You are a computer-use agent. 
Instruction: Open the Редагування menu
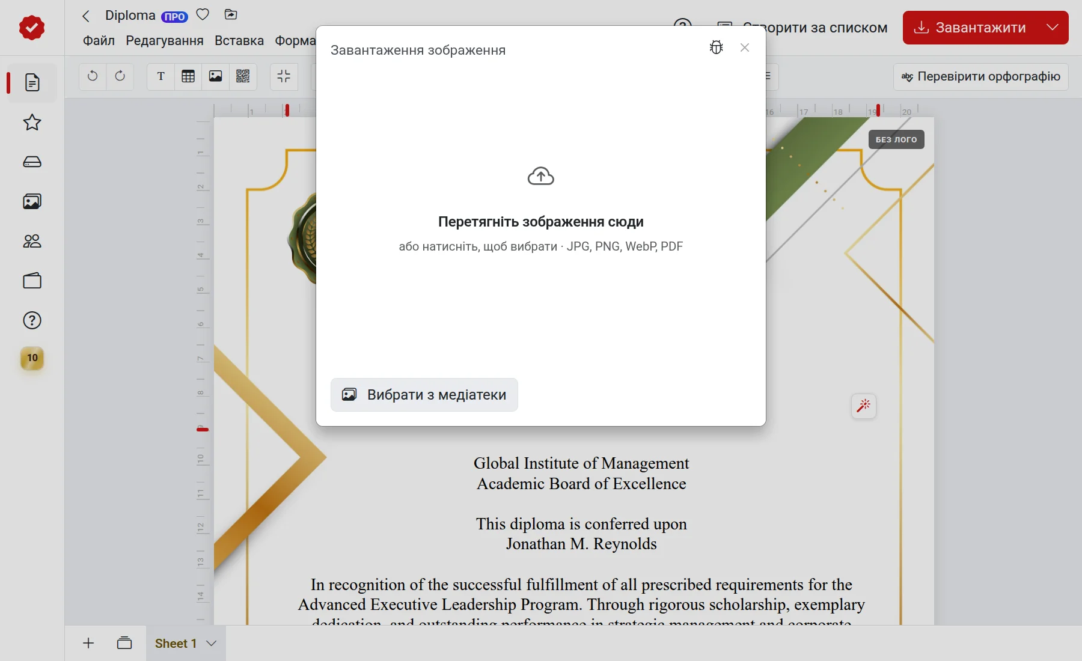click(x=165, y=40)
